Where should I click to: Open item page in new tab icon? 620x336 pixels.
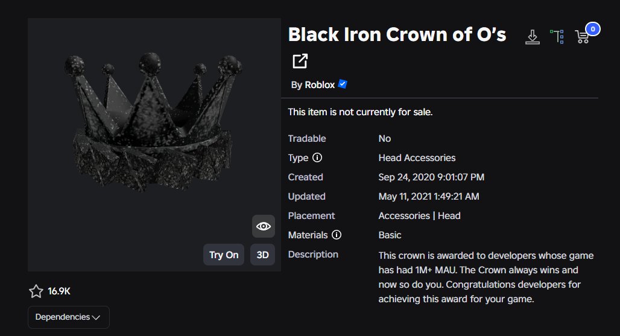tap(300, 61)
